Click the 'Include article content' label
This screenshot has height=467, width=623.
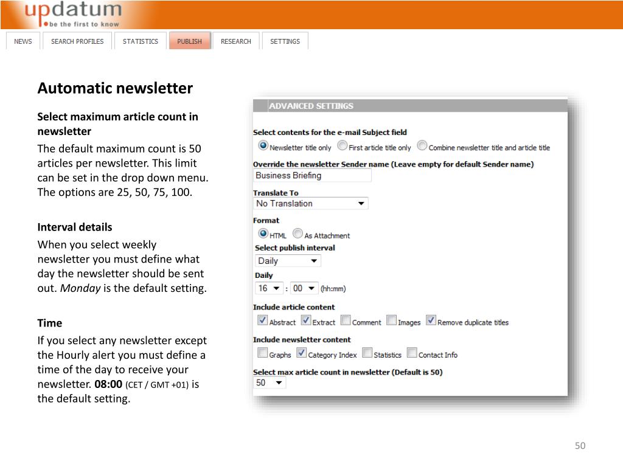(294, 307)
